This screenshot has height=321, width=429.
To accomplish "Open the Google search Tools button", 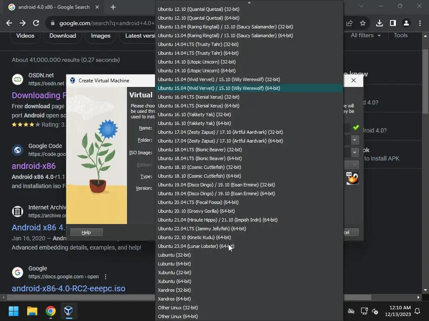I will pos(401,36).
